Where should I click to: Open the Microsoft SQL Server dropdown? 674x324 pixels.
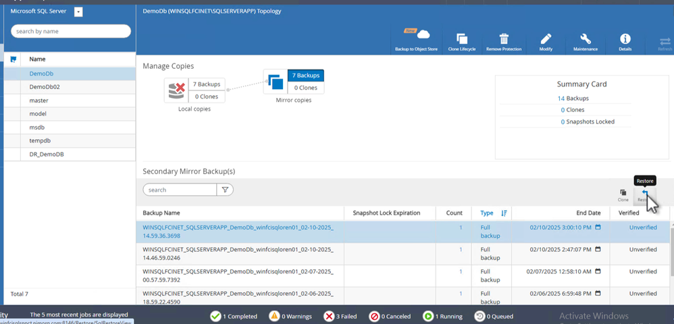click(79, 12)
